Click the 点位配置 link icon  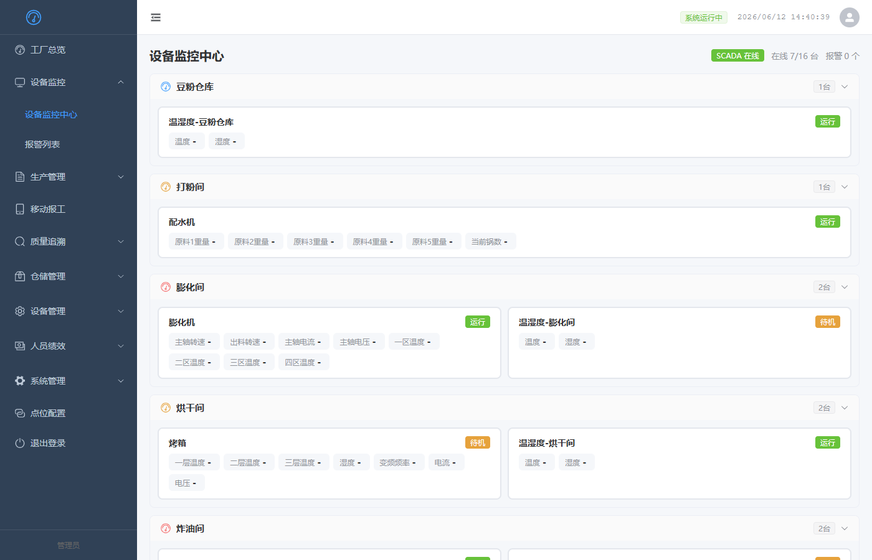20,413
